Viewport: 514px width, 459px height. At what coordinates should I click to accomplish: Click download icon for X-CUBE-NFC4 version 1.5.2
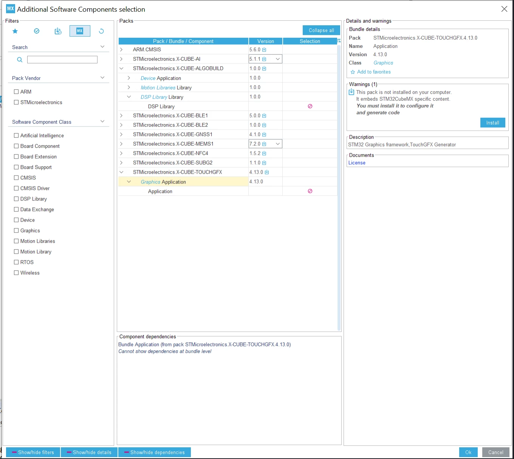[264, 154]
